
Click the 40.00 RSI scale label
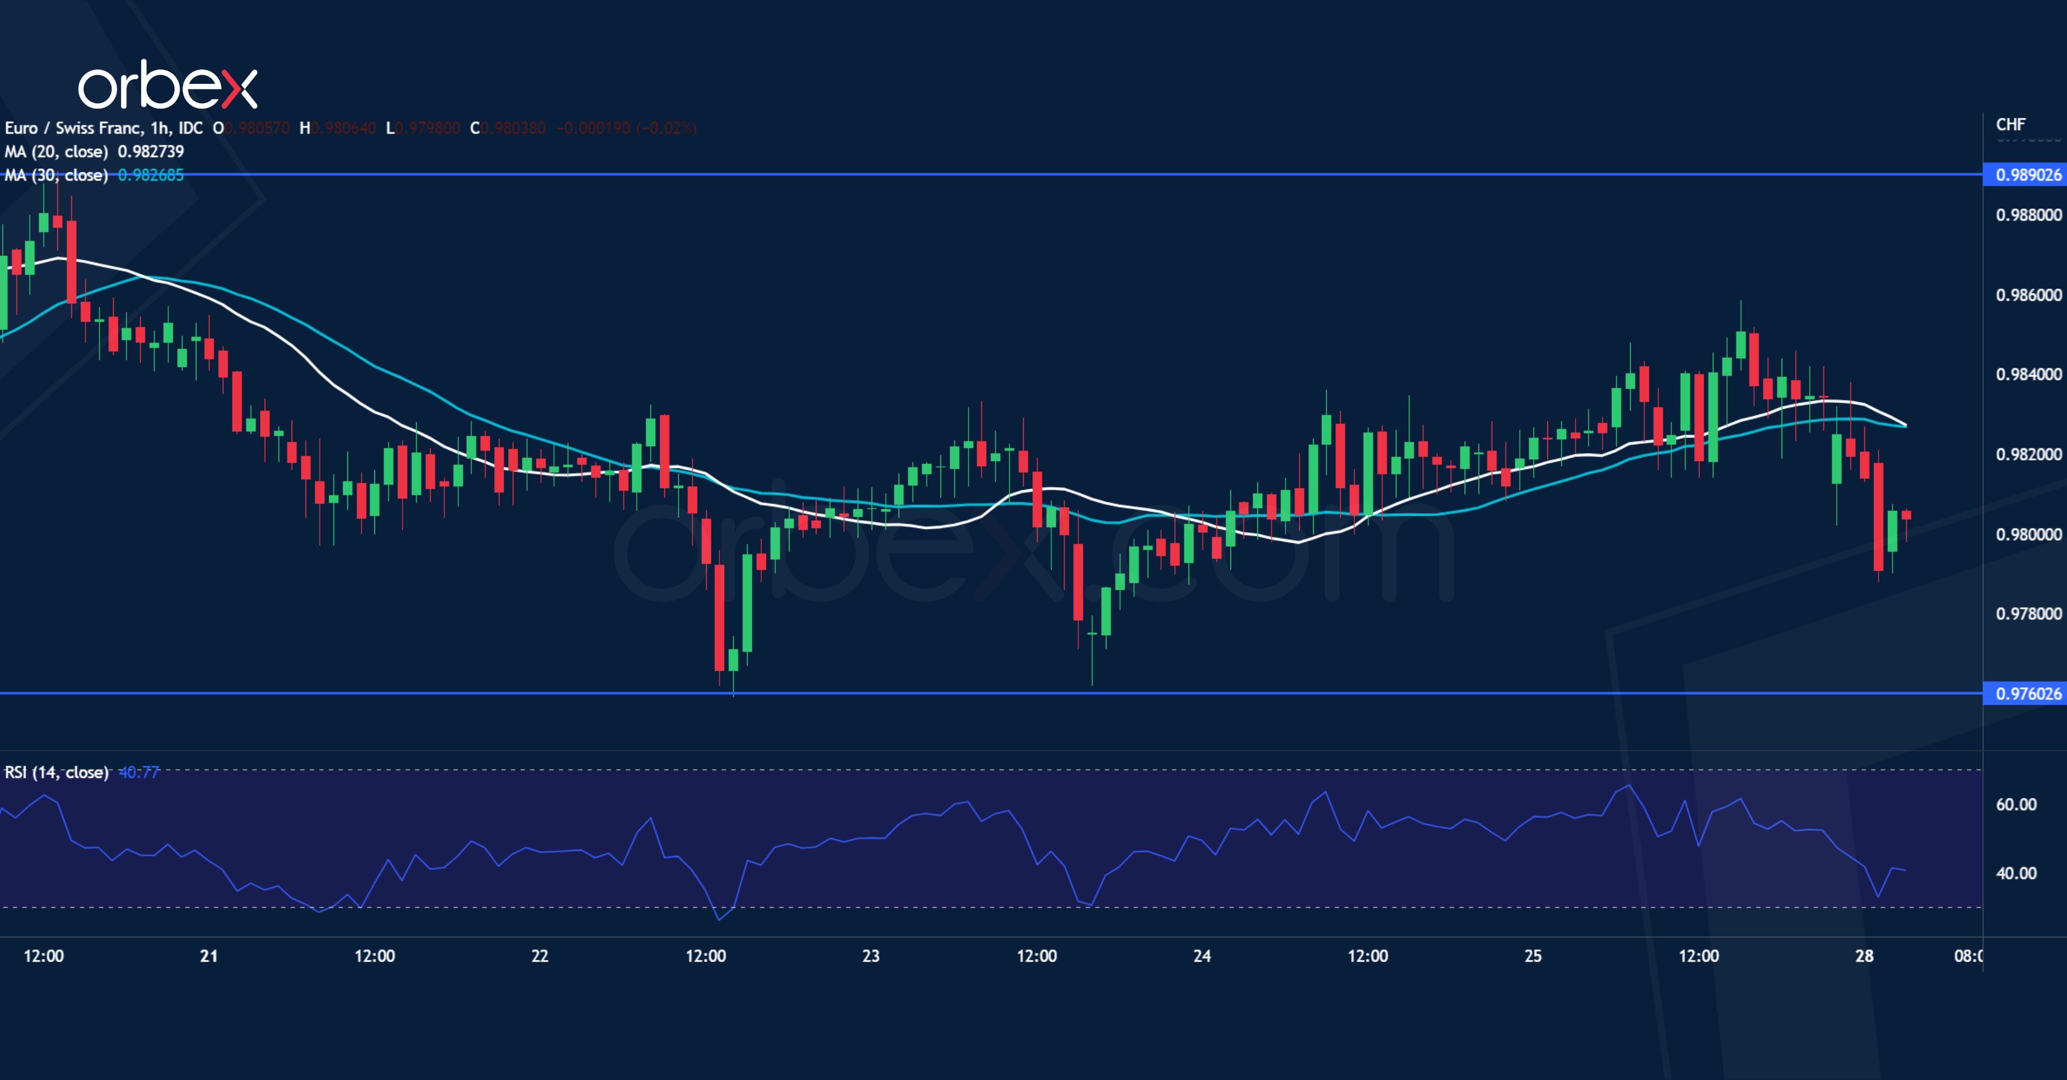(2016, 873)
